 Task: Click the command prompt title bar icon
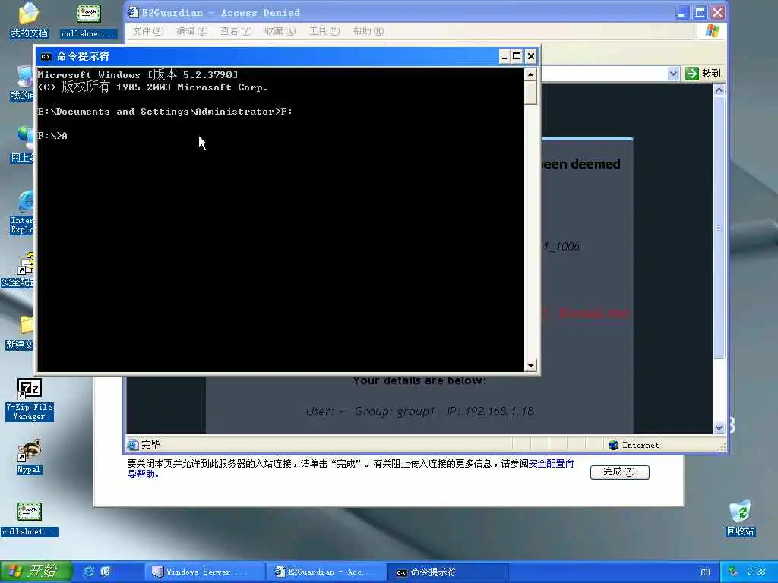click(46, 56)
